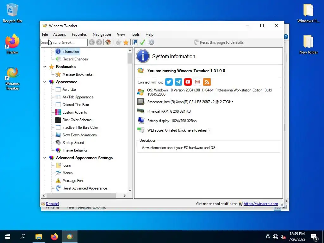Open the YouTube connect icon
324x243 pixels.
[188, 82]
